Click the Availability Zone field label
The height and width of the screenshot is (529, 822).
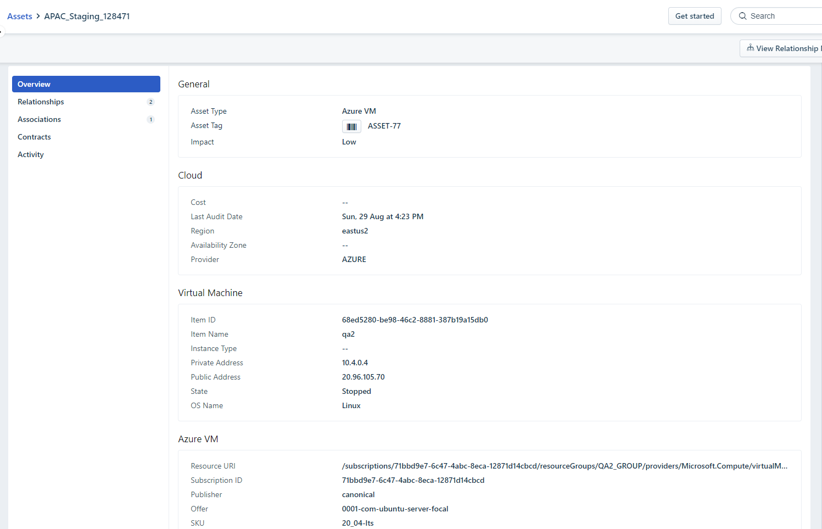(219, 245)
